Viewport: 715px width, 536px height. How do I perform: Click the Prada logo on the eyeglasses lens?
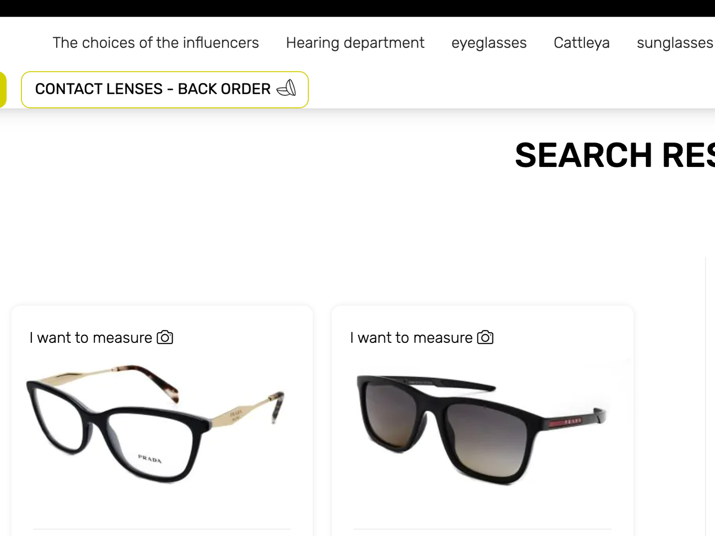pyautogui.click(x=150, y=459)
